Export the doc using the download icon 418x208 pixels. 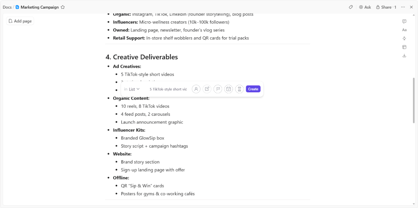click(x=404, y=55)
